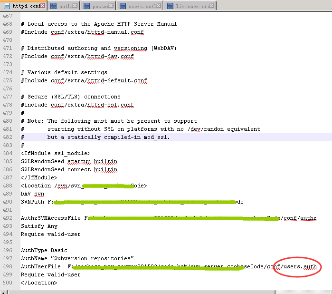Click the 'Note: The following must must be present' line

click(109, 121)
